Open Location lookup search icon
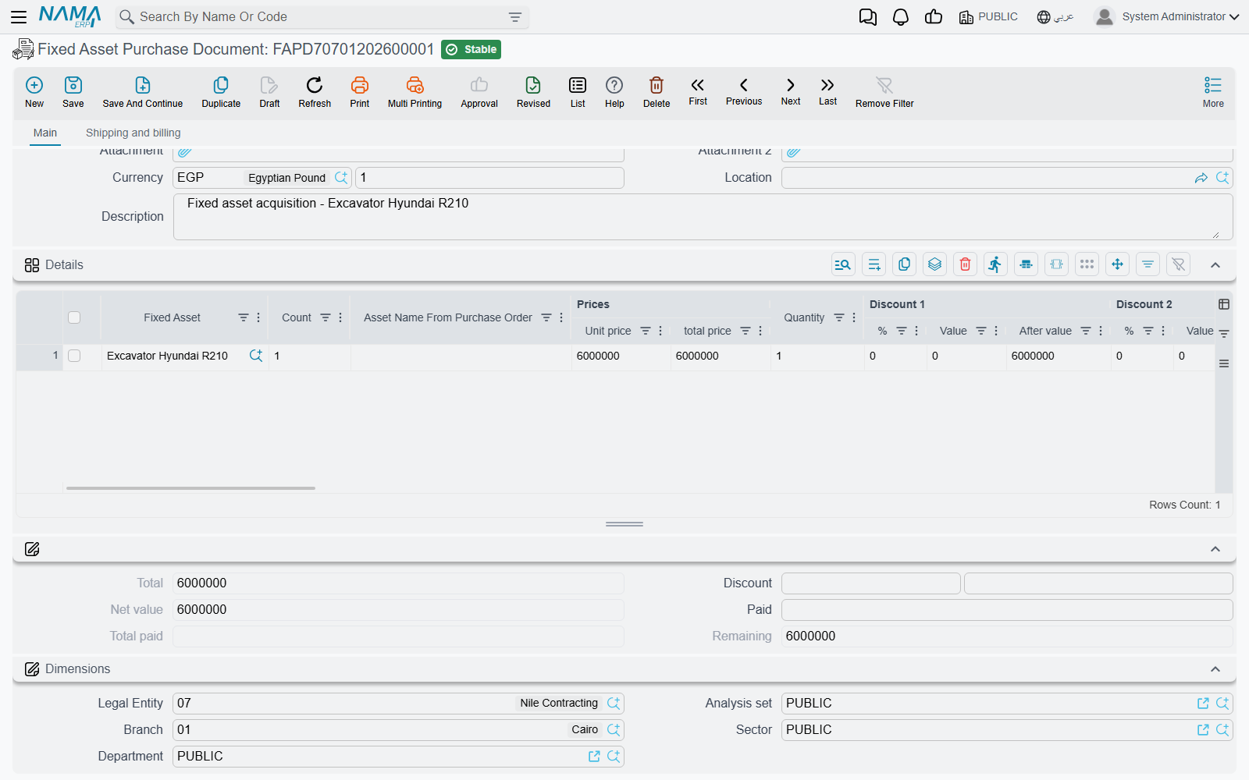Screen dimensions: 1249x780 tap(1222, 178)
